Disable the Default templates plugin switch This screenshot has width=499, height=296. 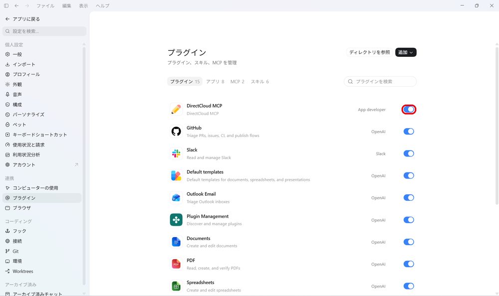pyautogui.click(x=409, y=175)
